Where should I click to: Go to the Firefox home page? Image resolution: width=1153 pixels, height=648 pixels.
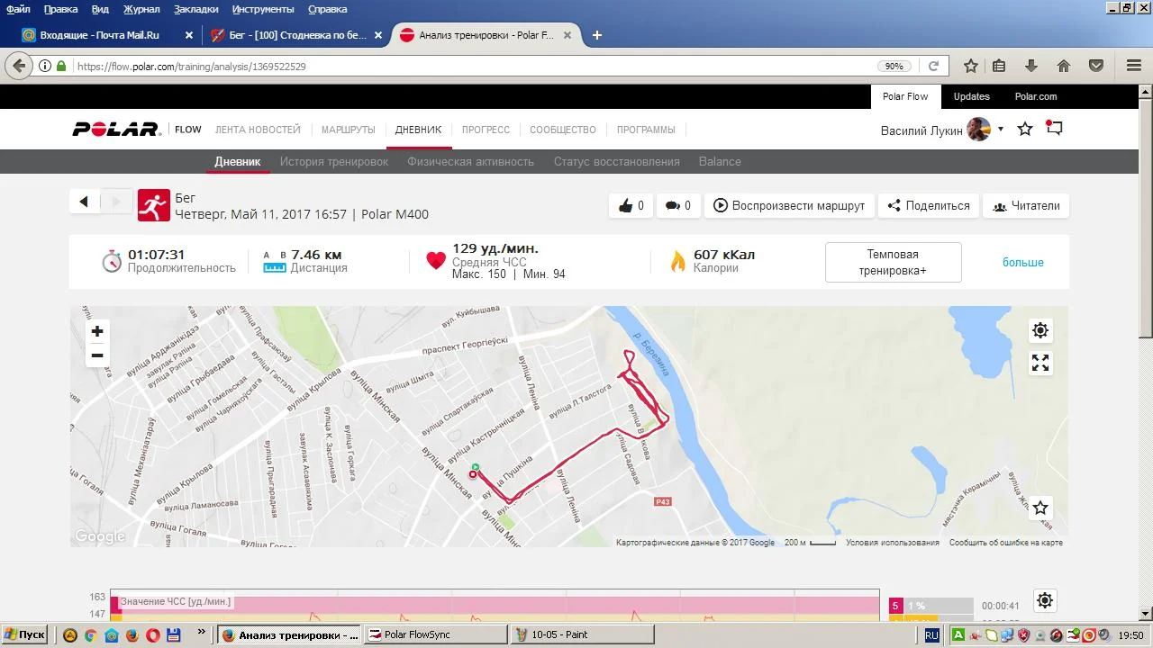click(x=1064, y=66)
